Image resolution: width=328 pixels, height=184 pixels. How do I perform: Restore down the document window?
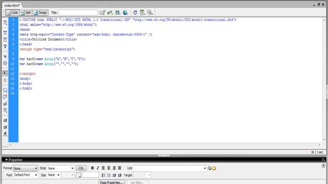(x=319, y=5)
